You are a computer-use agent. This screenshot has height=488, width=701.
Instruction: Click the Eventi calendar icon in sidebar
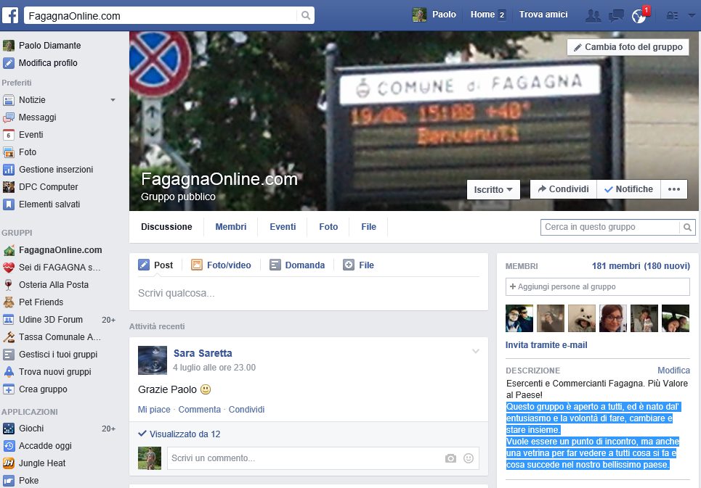[x=9, y=135]
